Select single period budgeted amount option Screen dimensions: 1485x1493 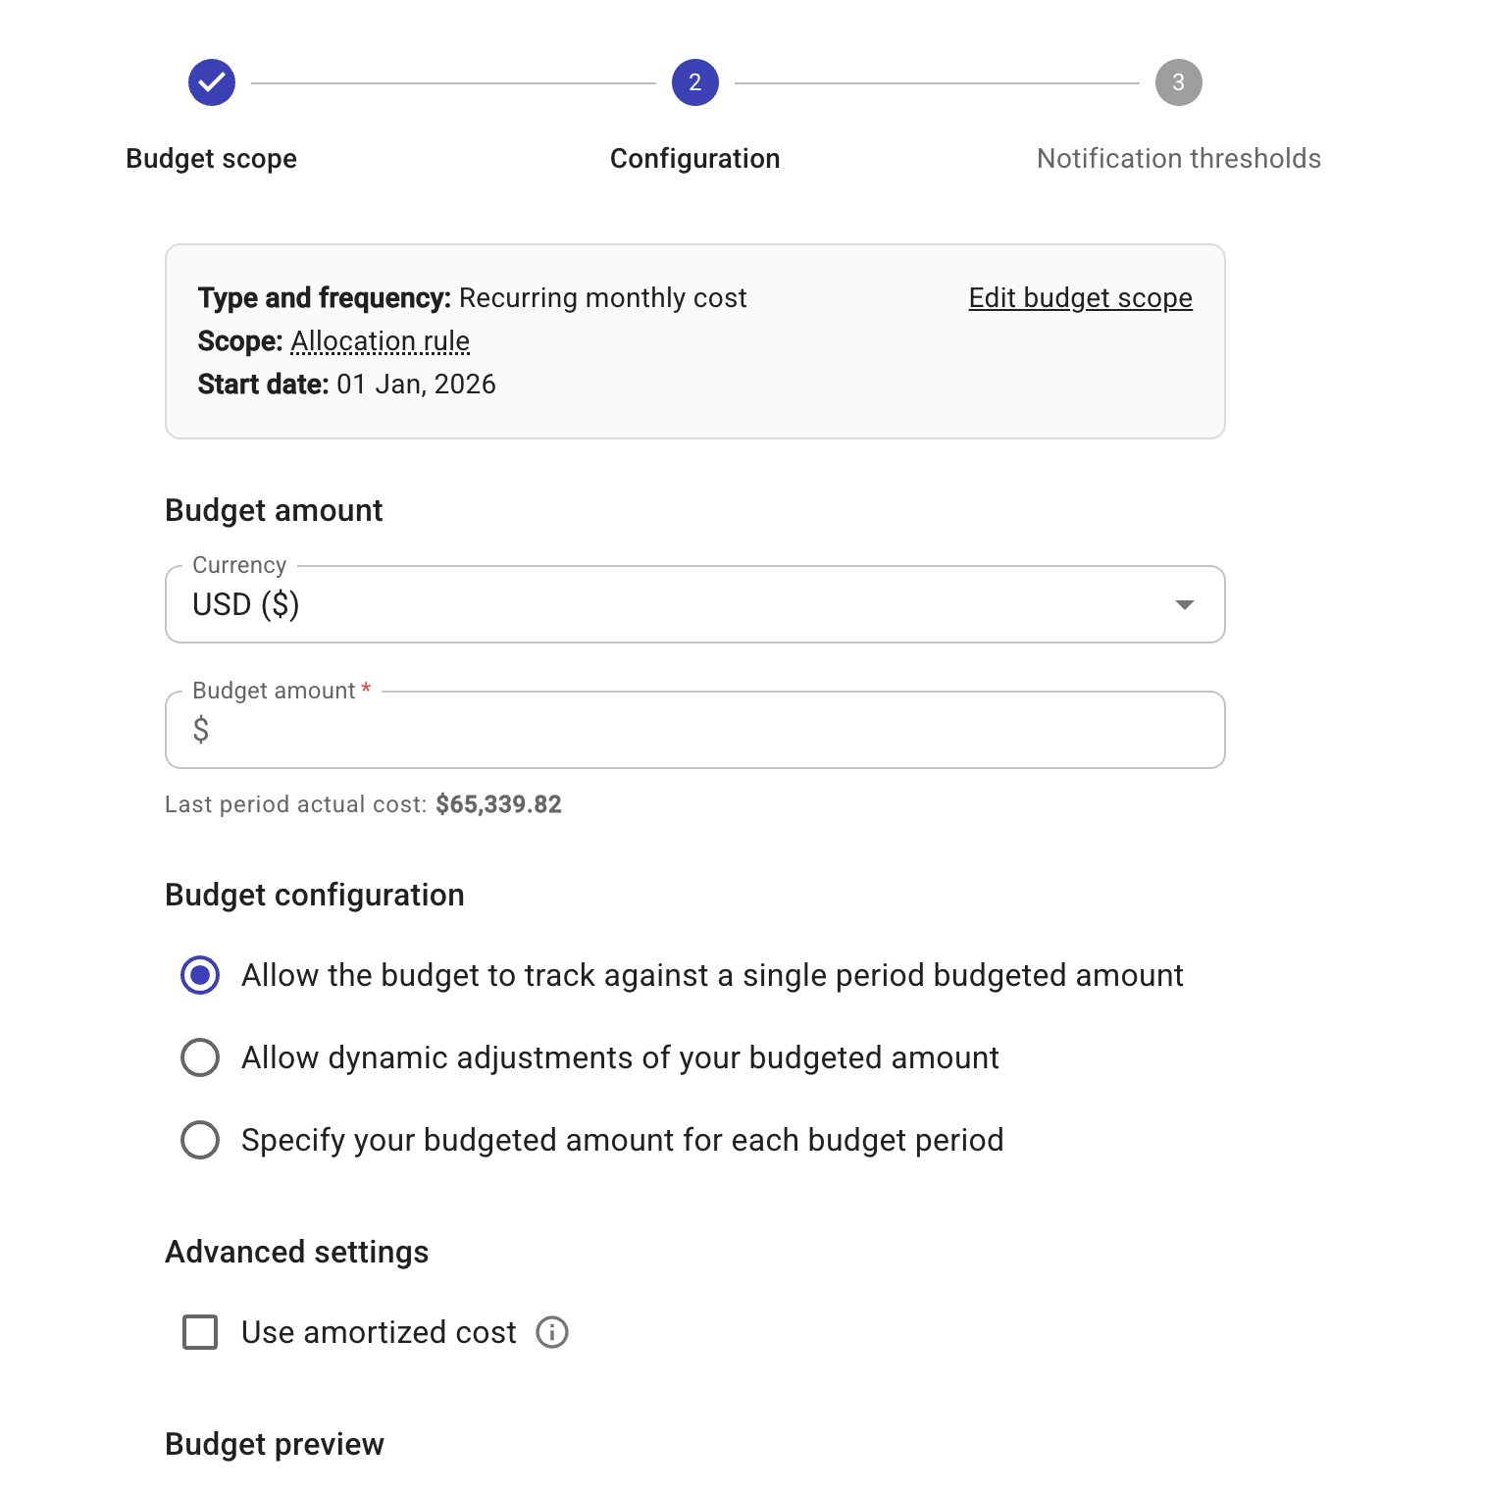(200, 975)
